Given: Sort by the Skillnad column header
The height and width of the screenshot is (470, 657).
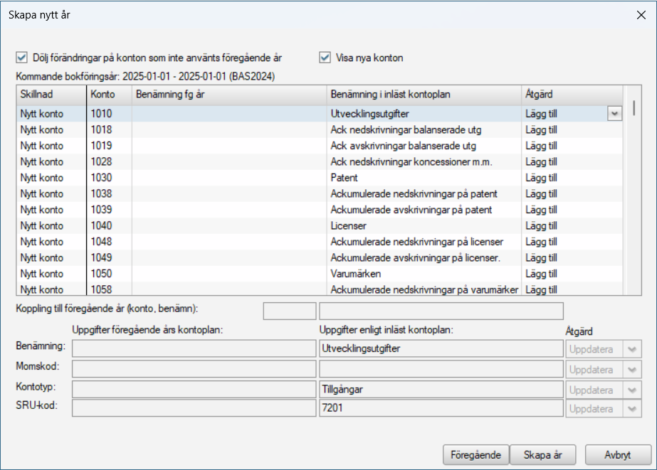Looking at the screenshot, I should [50, 95].
